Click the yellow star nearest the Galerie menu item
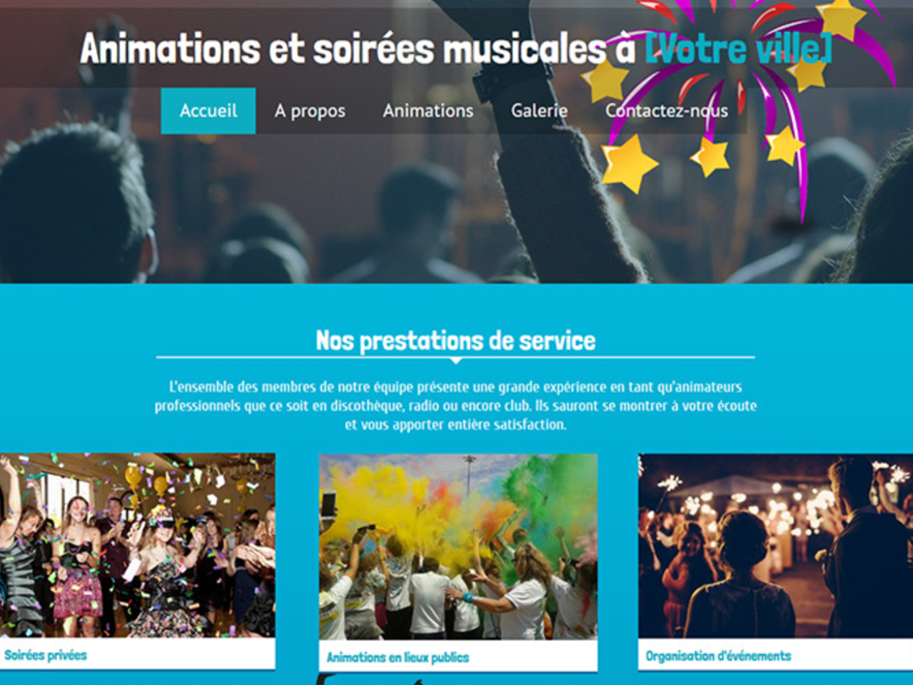The height and width of the screenshot is (685, 913). [x=606, y=80]
